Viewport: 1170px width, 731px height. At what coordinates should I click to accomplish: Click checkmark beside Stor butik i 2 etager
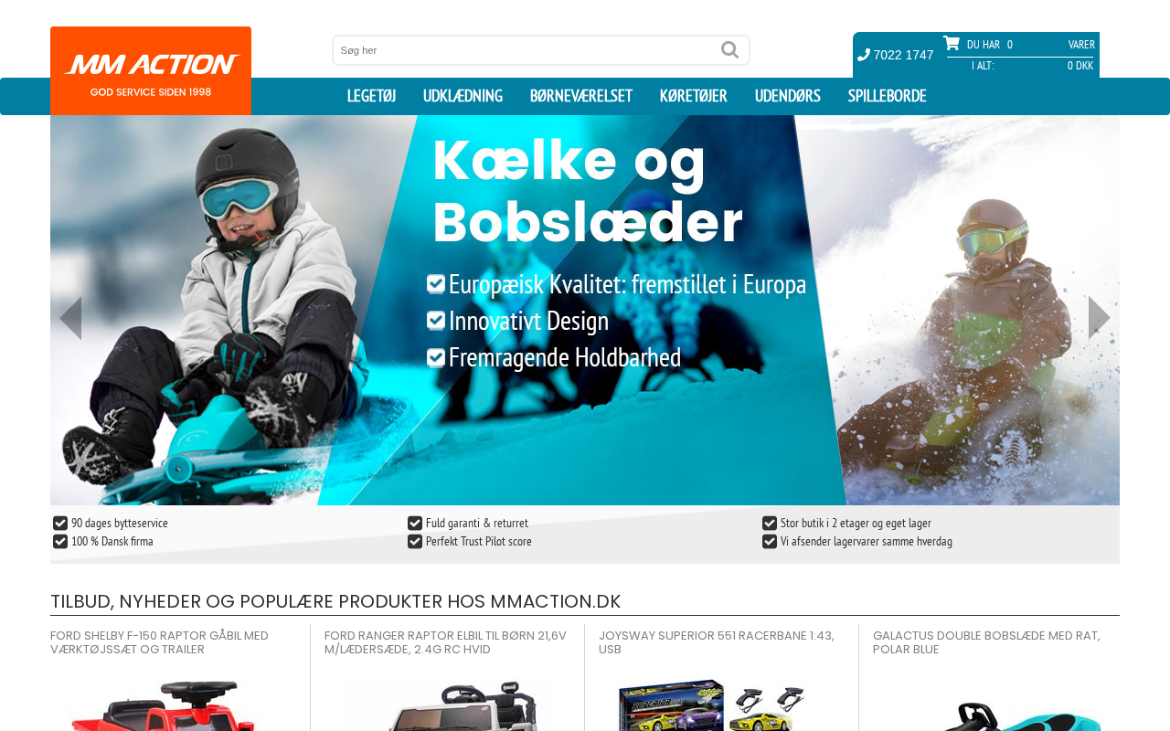770,524
